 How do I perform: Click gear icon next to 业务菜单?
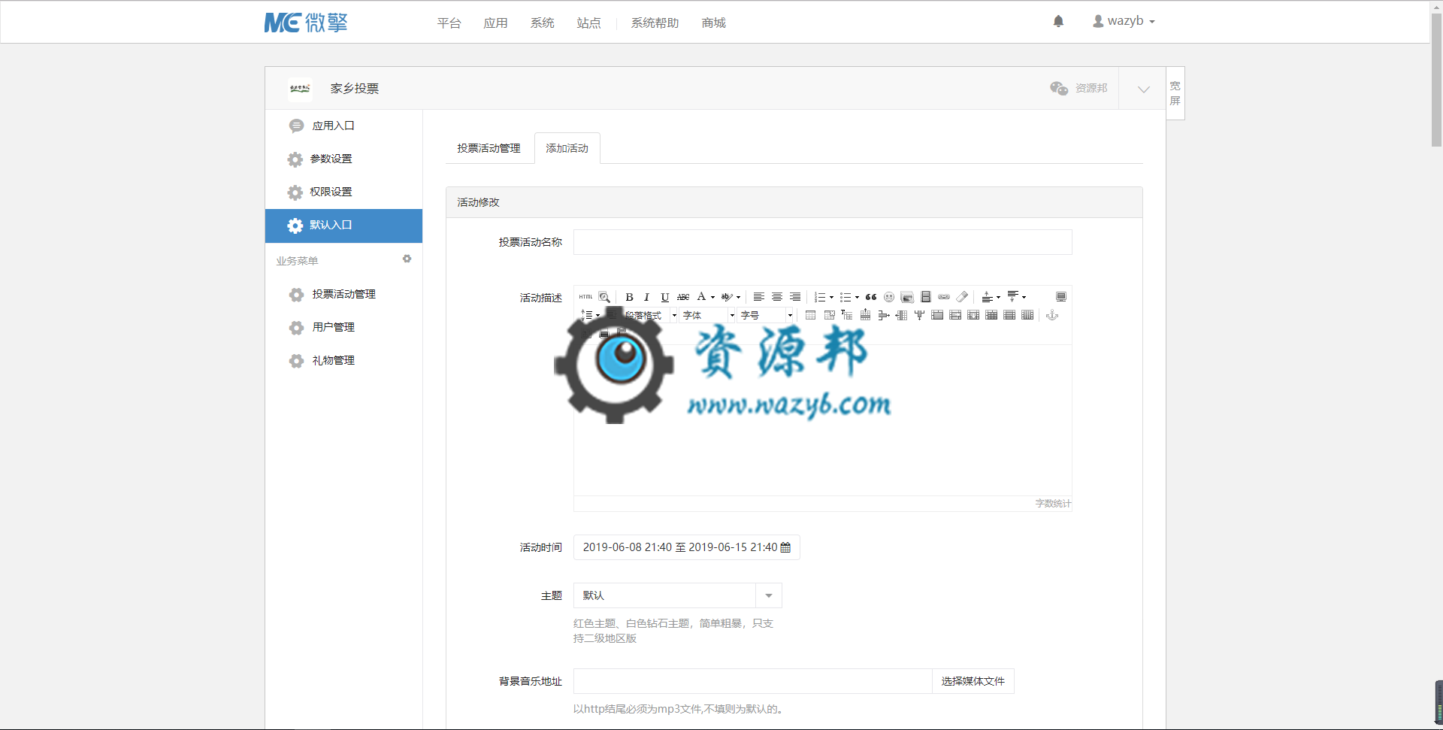407,259
